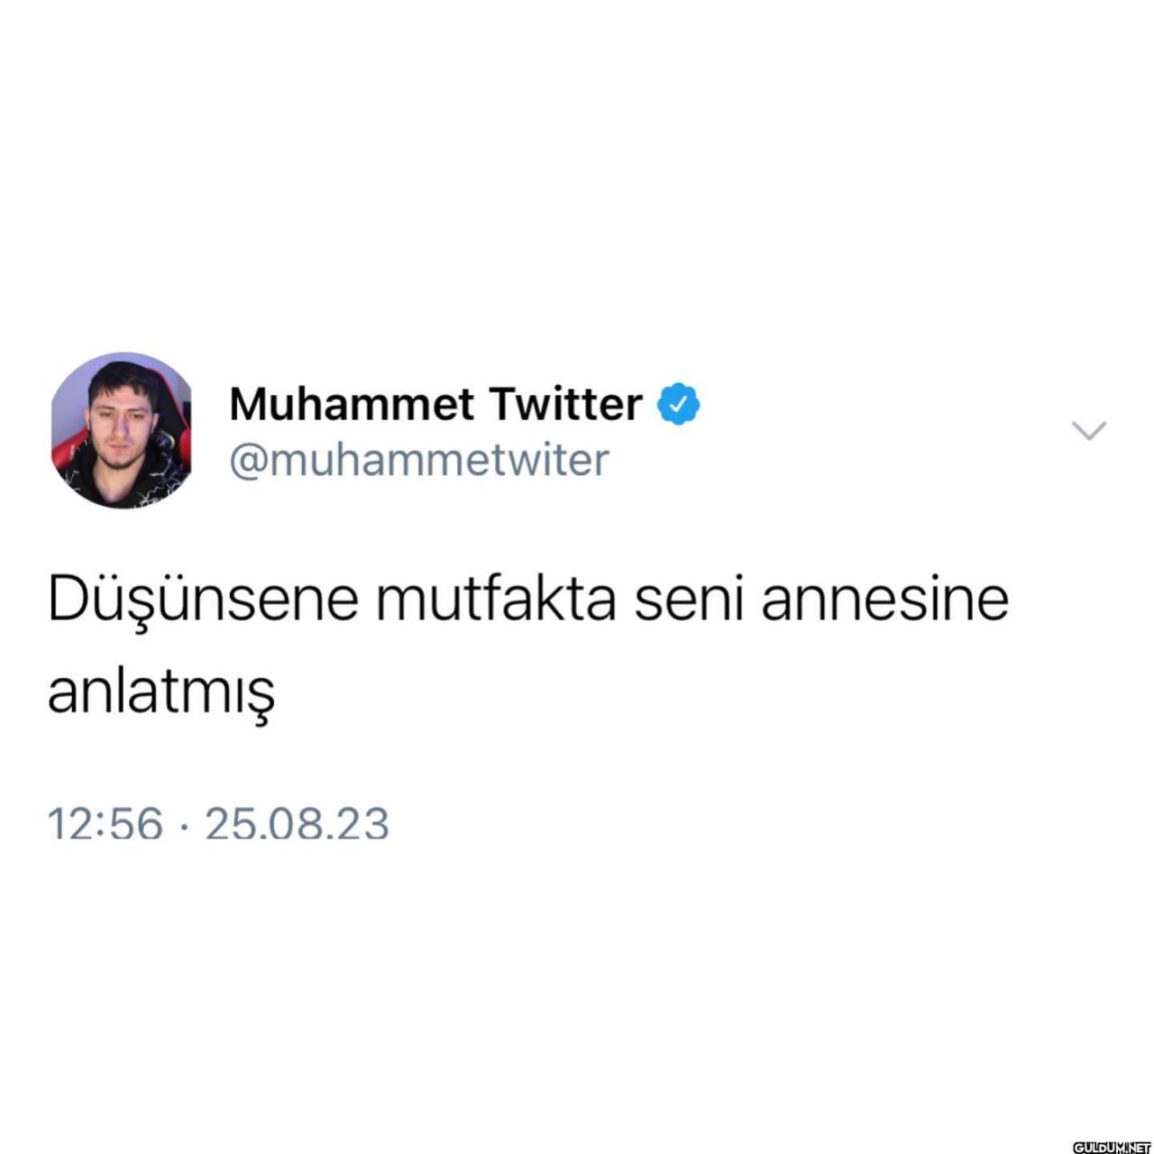The height and width of the screenshot is (1154, 1154).
Task: Expand the tweet options chevron arrow
Action: 1088,431
